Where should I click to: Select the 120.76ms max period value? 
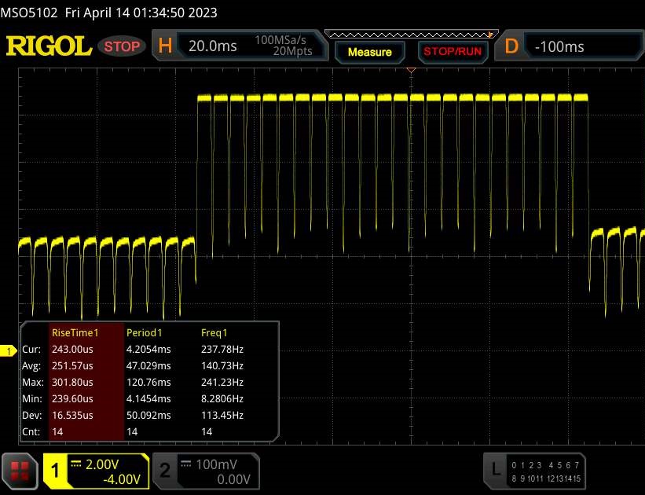point(148,383)
